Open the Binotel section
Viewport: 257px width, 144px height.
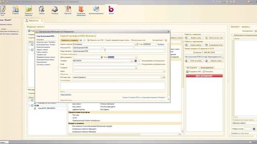[111, 10]
